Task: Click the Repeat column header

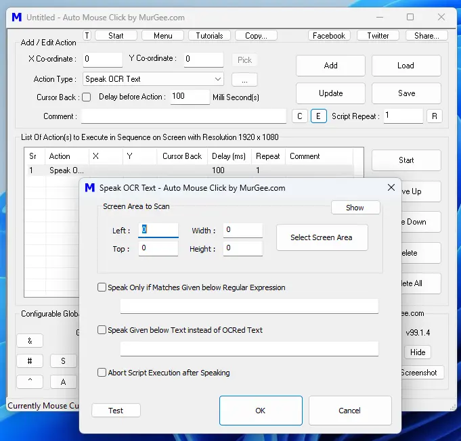Action: 268,156
